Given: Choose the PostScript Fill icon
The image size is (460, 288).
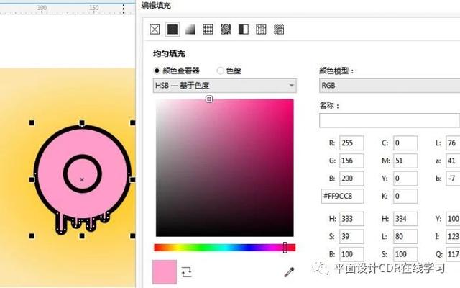Looking at the screenshot, I should coord(279,30).
